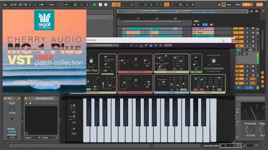Screen dimensions: 268x150
Task: Click the Range value +127 st
Action: [12, 132]
